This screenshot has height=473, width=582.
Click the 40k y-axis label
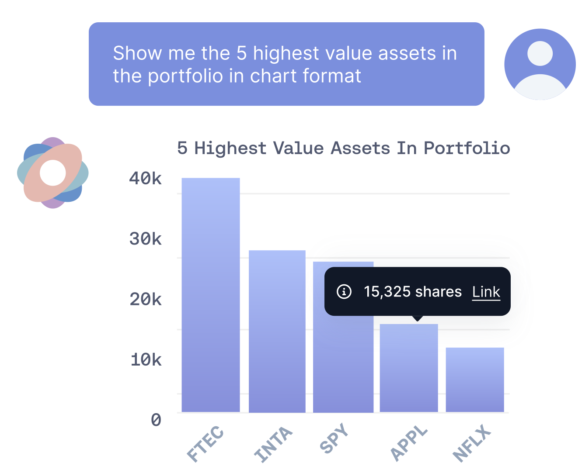click(145, 178)
